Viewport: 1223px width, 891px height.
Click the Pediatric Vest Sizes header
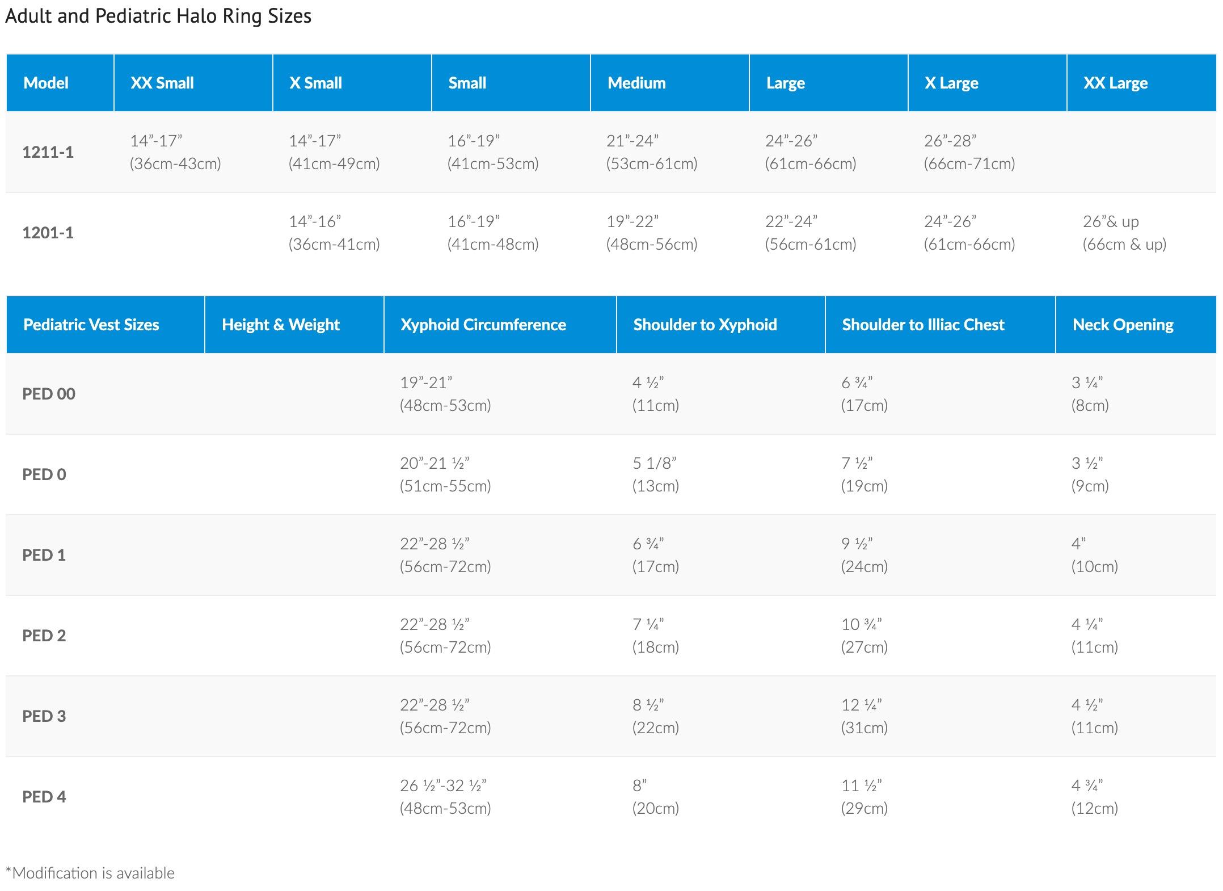click(91, 325)
